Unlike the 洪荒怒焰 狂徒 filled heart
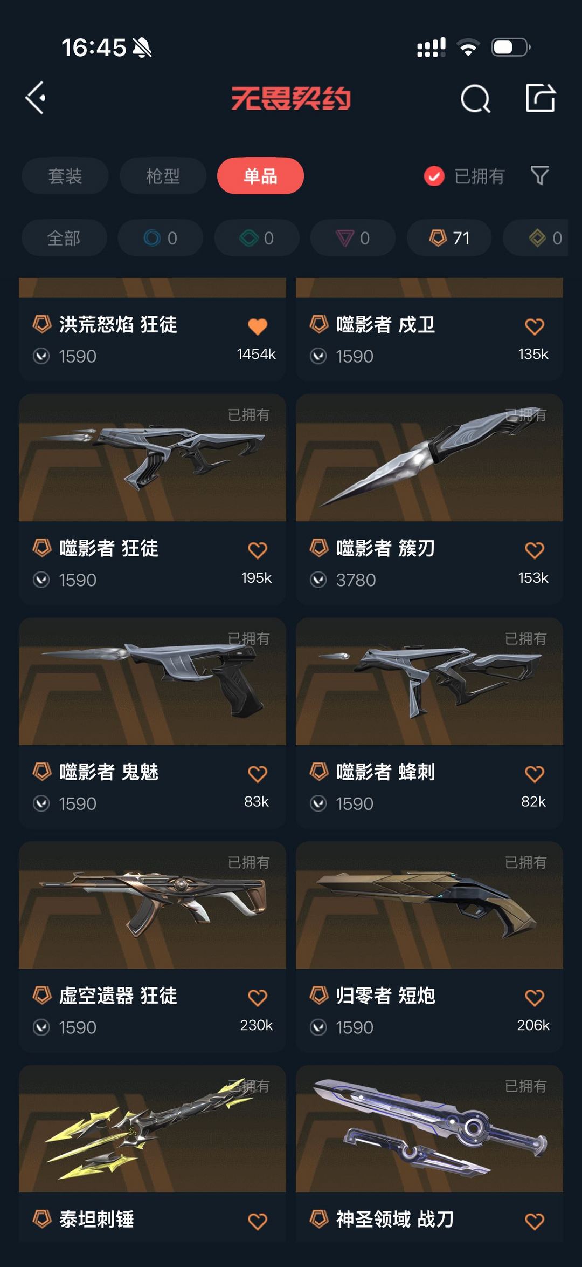 tap(258, 326)
